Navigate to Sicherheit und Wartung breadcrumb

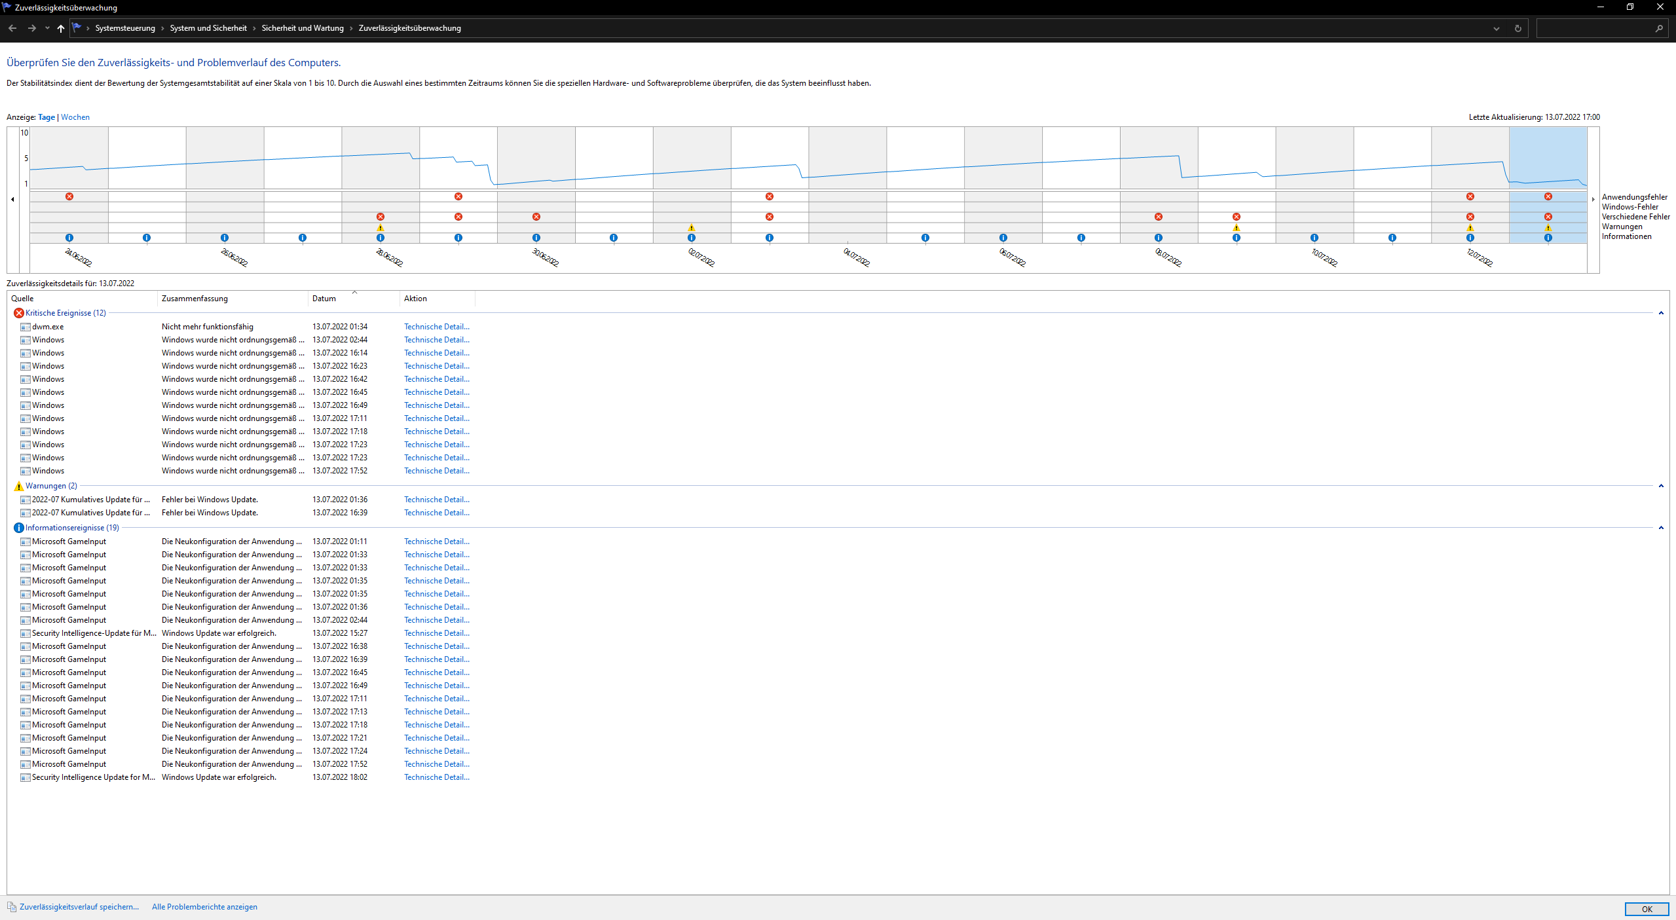pos(303,28)
